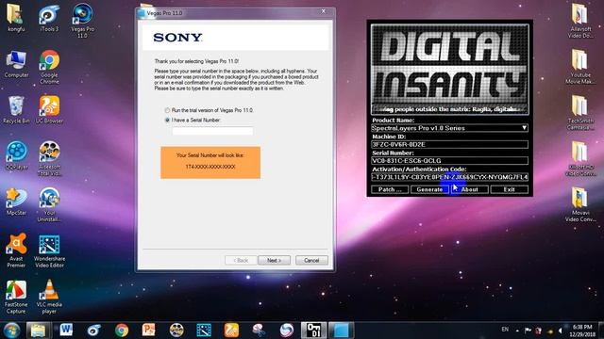Image resolution: width=604 pixels, height=339 pixels.
Task: Click the Activation/Authentication Code field
Action: point(449,177)
